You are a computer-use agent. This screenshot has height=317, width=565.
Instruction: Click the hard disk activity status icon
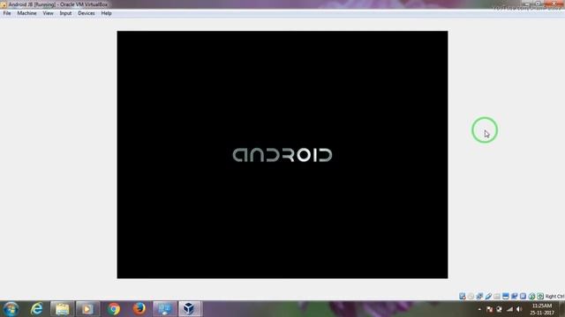[x=463, y=296]
